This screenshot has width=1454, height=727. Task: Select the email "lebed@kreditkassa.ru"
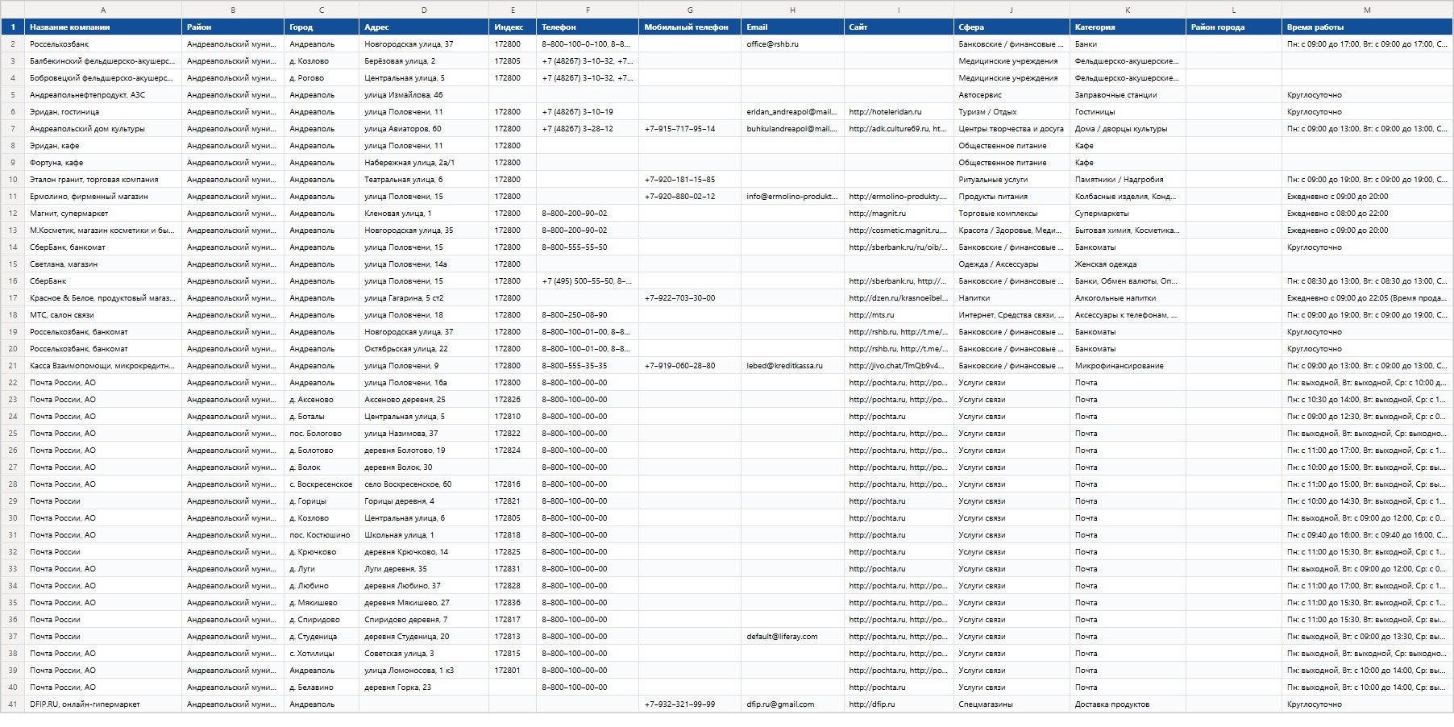[792, 365]
